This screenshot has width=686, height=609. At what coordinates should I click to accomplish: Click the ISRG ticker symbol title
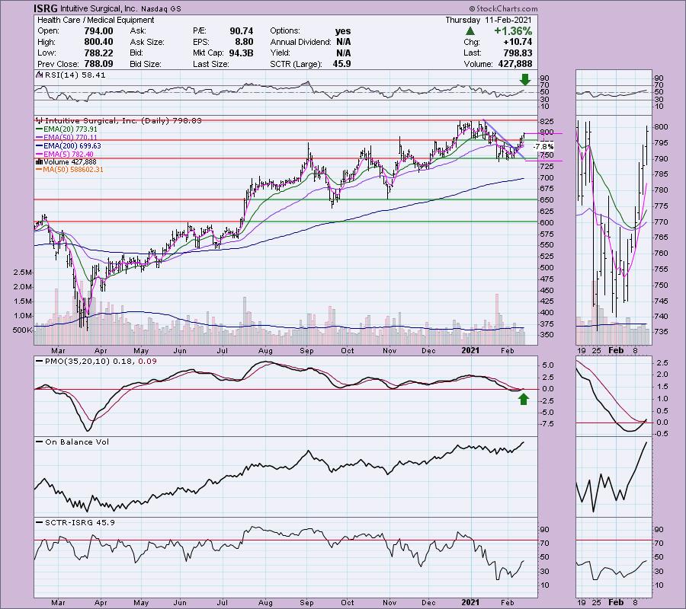click(46, 8)
